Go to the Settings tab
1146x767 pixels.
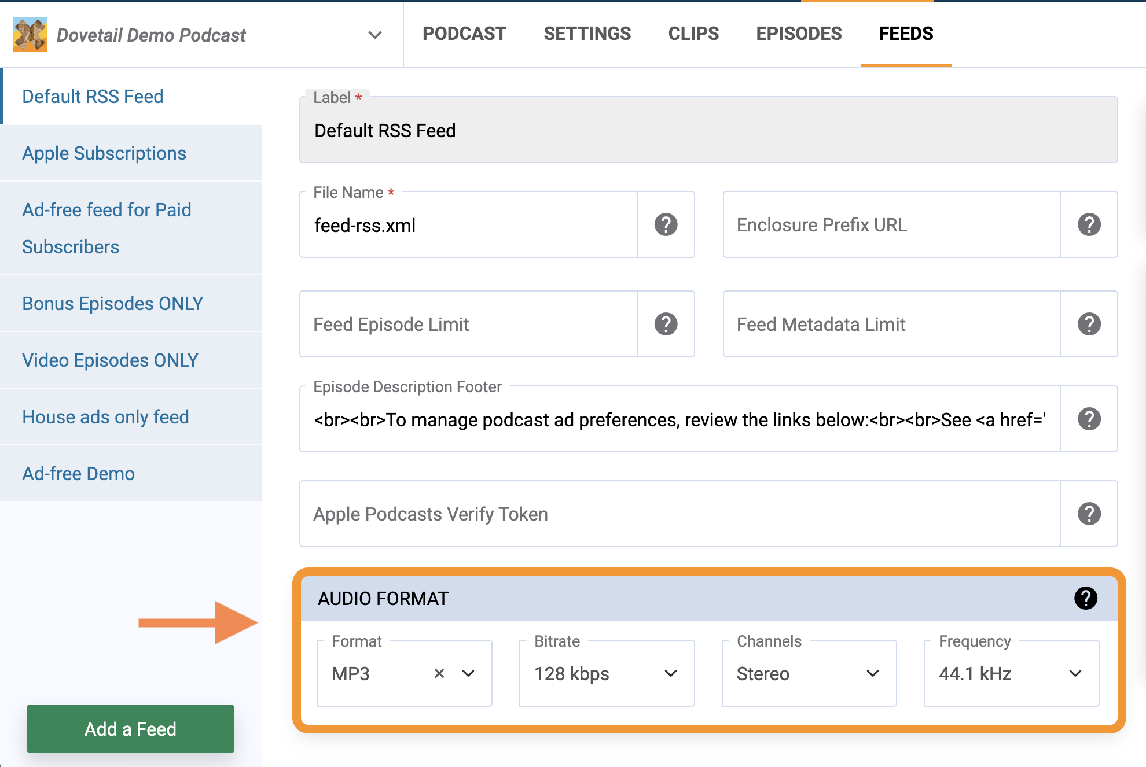click(x=587, y=34)
